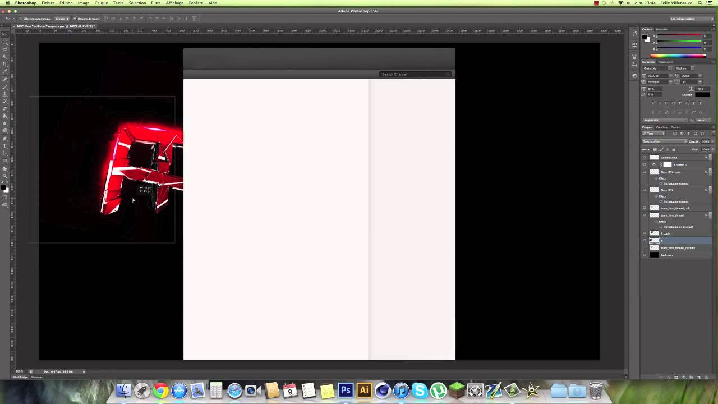Open the Chater Std font family dropdown
718x404 pixels.
point(657,68)
